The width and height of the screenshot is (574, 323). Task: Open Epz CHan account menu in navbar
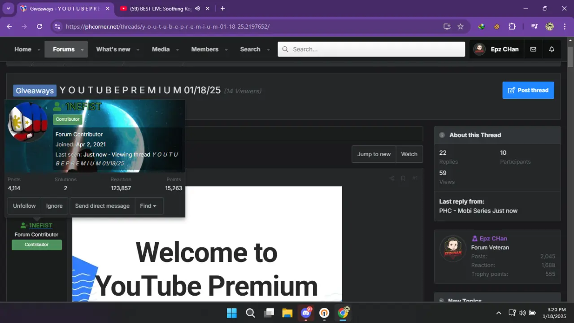(496, 49)
